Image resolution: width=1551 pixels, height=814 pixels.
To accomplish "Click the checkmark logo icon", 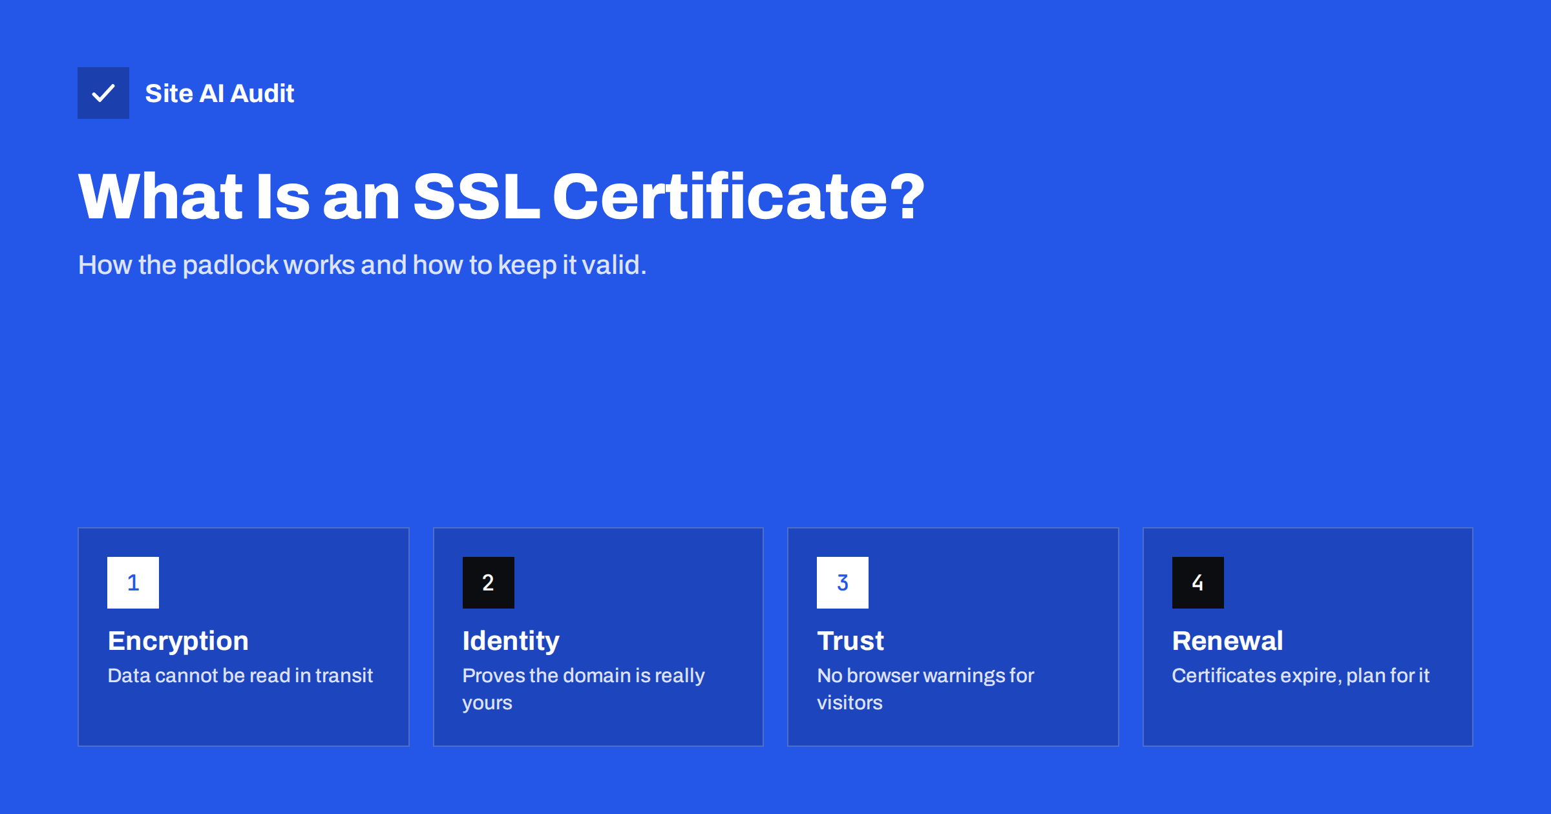I will (103, 93).
